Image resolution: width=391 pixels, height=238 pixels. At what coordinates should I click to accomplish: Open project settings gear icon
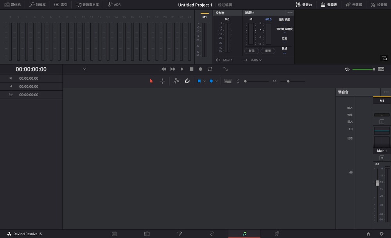(x=382, y=234)
